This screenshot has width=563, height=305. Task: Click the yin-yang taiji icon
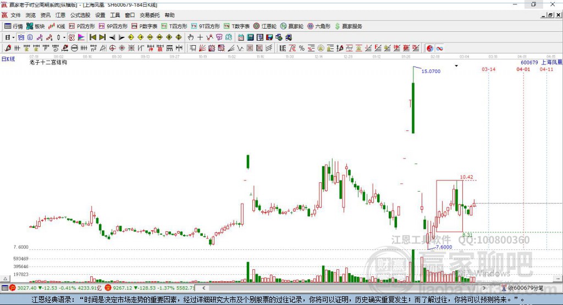tap(430, 48)
